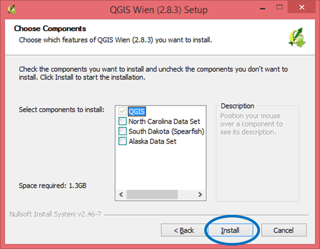Check the North Carolina Data Set checkbox
Viewport: 320px width, 249px height.
(123, 122)
